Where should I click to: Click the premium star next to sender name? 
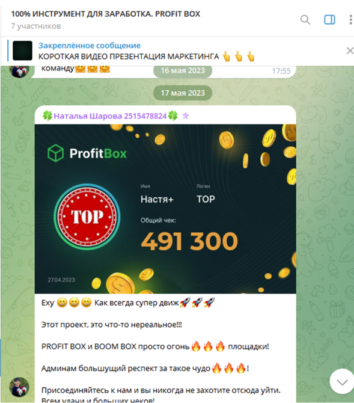(186, 116)
